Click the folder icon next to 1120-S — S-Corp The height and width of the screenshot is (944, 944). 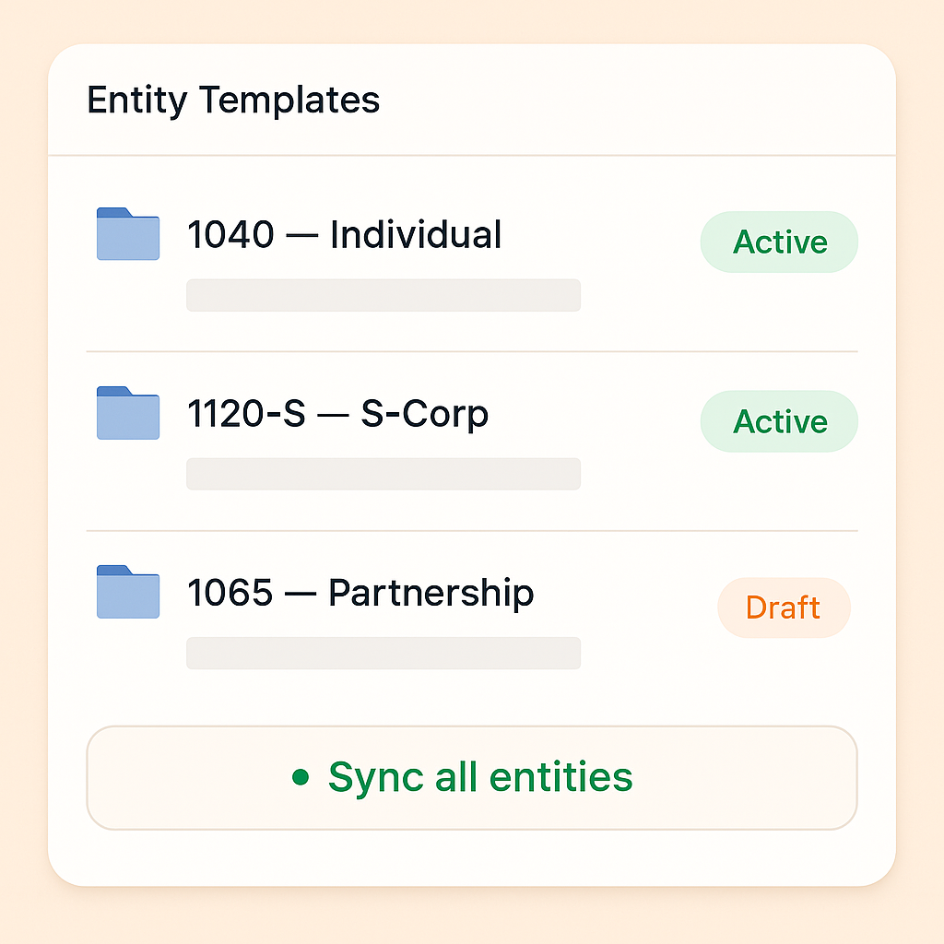pyautogui.click(x=127, y=413)
